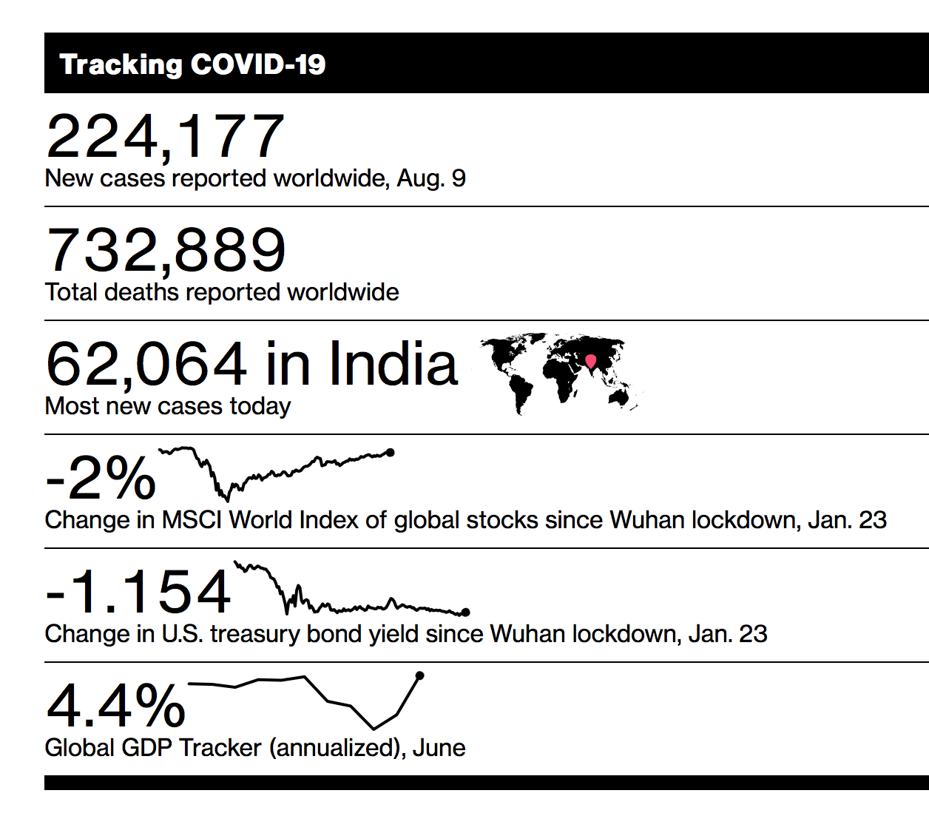929x833 pixels.
Task: Click the 62,064 in India figure
Action: click(x=252, y=363)
